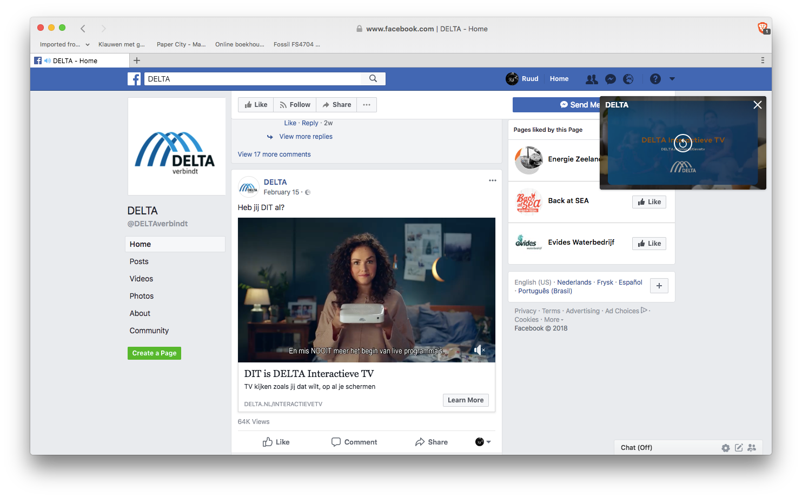This screenshot has height=498, width=802.
Task: Like the DELTA page
Action: pos(256,105)
